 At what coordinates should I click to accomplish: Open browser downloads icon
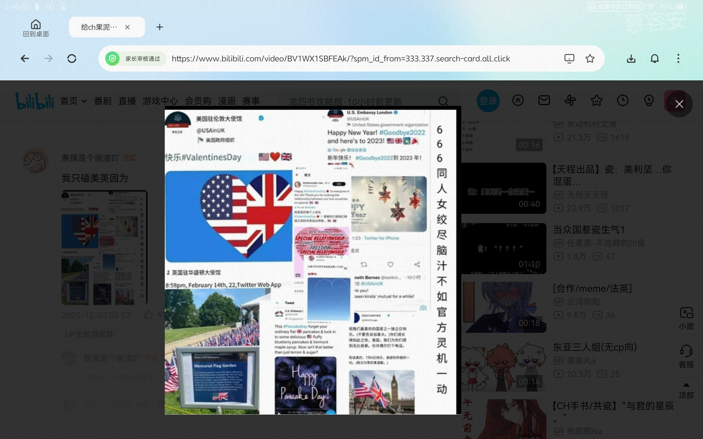[x=631, y=59]
